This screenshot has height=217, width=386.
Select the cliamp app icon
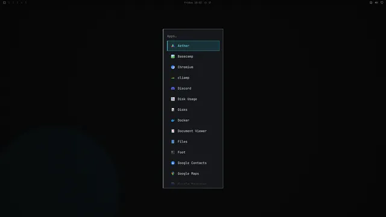click(x=173, y=78)
